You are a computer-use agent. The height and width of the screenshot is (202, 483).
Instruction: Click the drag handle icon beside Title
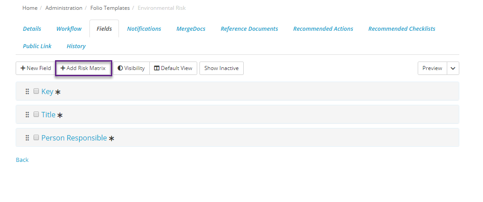point(27,115)
